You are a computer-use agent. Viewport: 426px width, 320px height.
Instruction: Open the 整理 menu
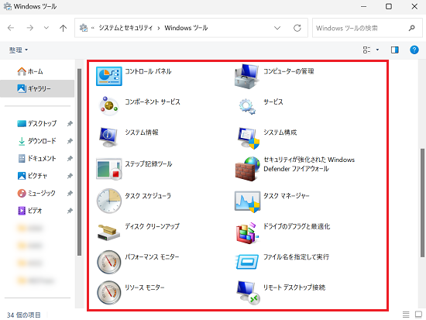pos(19,50)
